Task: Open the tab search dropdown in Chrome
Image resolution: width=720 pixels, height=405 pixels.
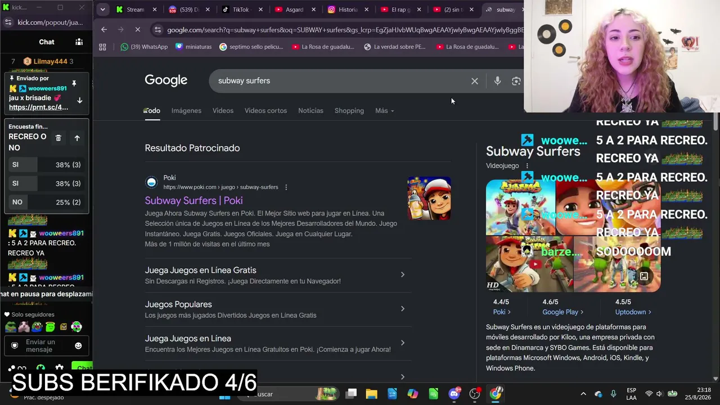Action: click(102, 10)
